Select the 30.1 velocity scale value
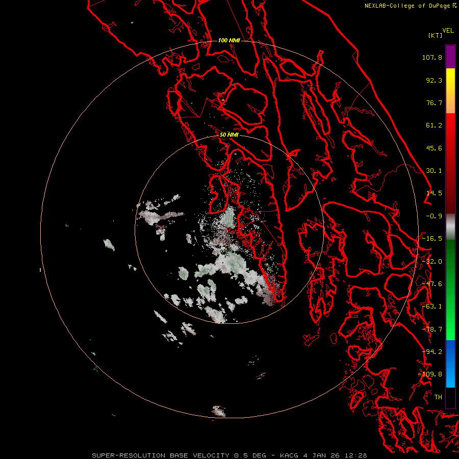This screenshot has width=459, height=459. point(434,171)
